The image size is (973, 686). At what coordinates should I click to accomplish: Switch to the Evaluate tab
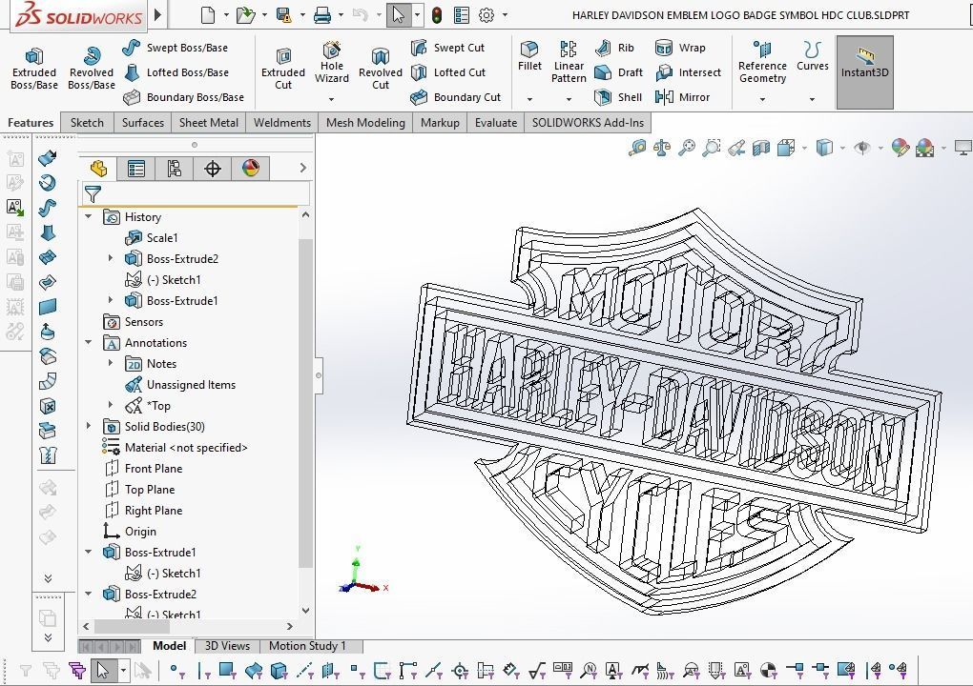point(496,123)
